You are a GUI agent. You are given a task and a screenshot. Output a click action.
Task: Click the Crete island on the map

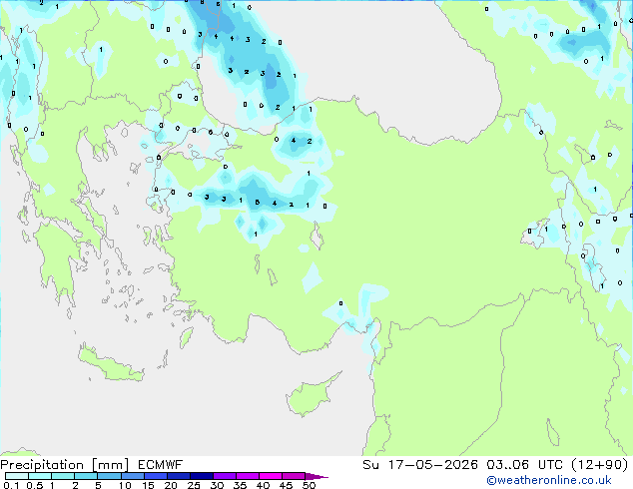(110, 364)
